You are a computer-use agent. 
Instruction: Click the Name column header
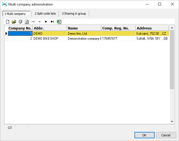(x=84, y=28)
